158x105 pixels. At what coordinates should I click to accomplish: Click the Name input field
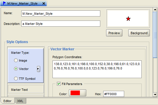coord(61,14)
